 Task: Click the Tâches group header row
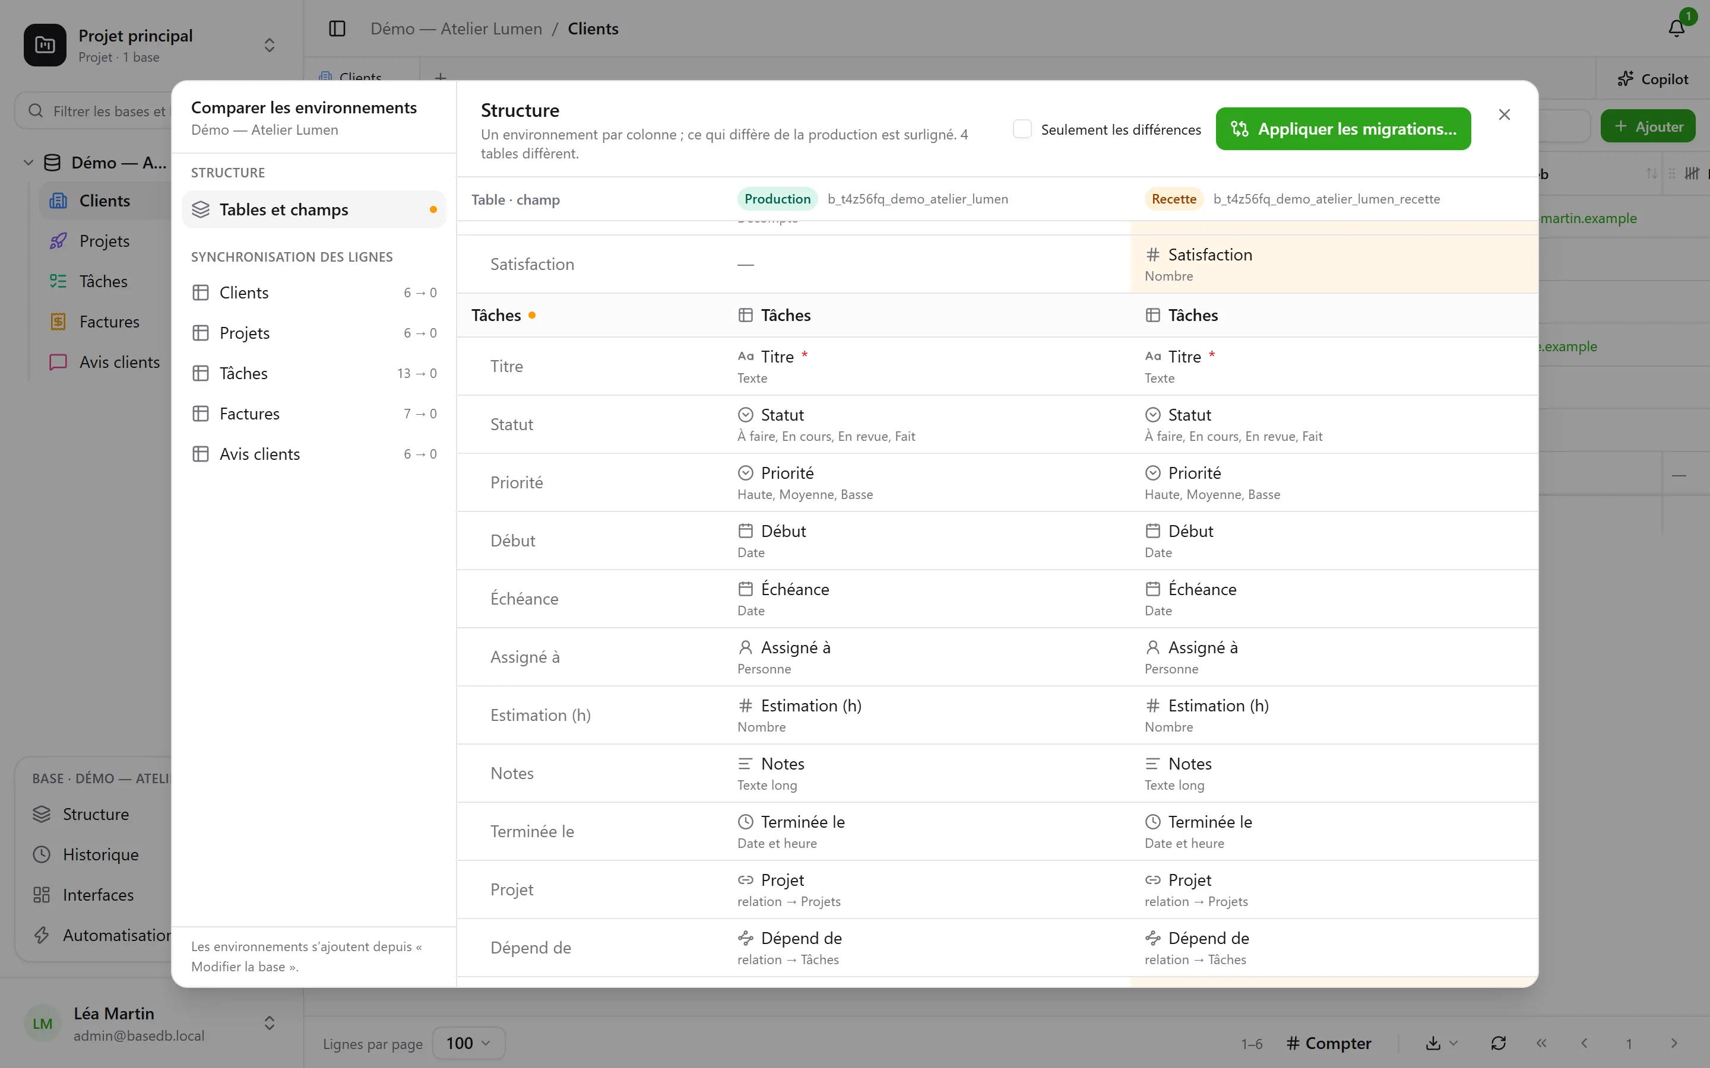click(x=997, y=315)
